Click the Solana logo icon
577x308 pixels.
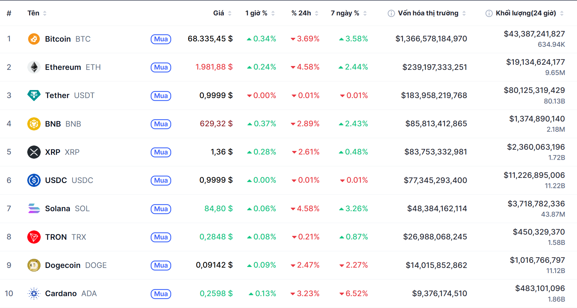tap(34, 209)
